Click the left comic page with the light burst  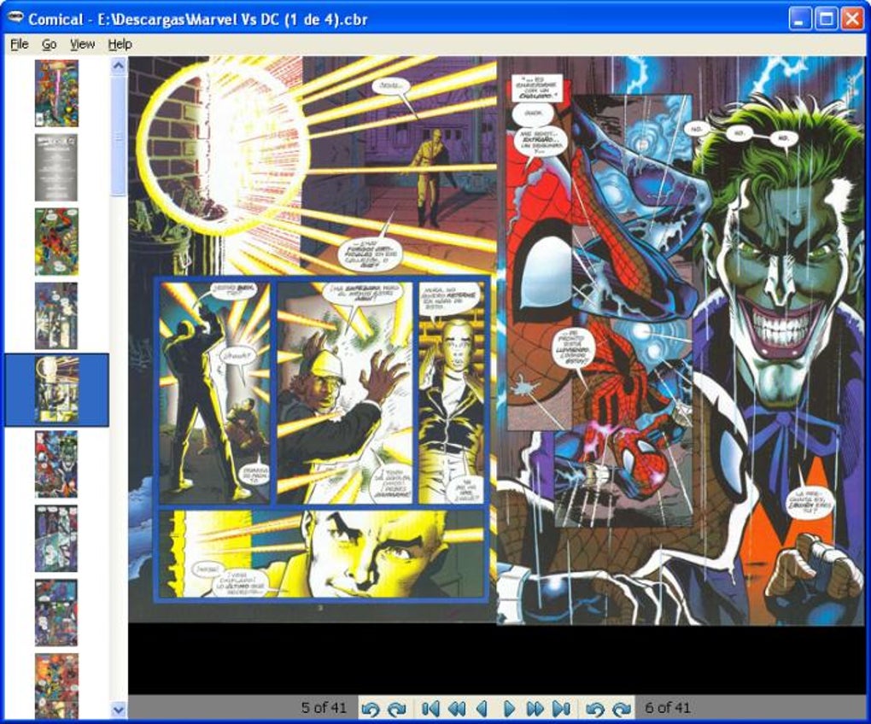313,339
